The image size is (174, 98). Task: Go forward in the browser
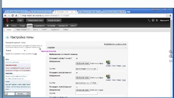point(9,16)
